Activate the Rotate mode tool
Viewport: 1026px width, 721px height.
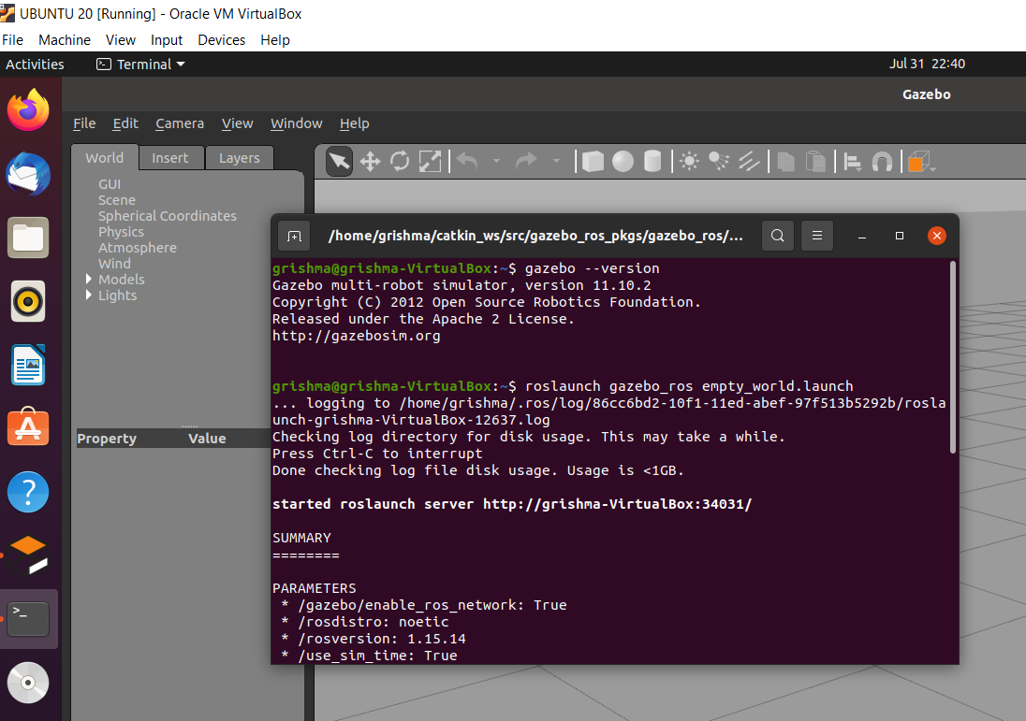pos(400,162)
